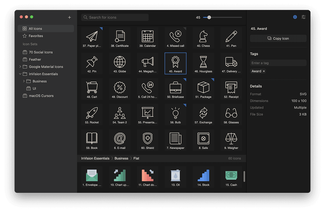Select the Delivery truck icon
The image size is (325, 212).
click(231, 64)
